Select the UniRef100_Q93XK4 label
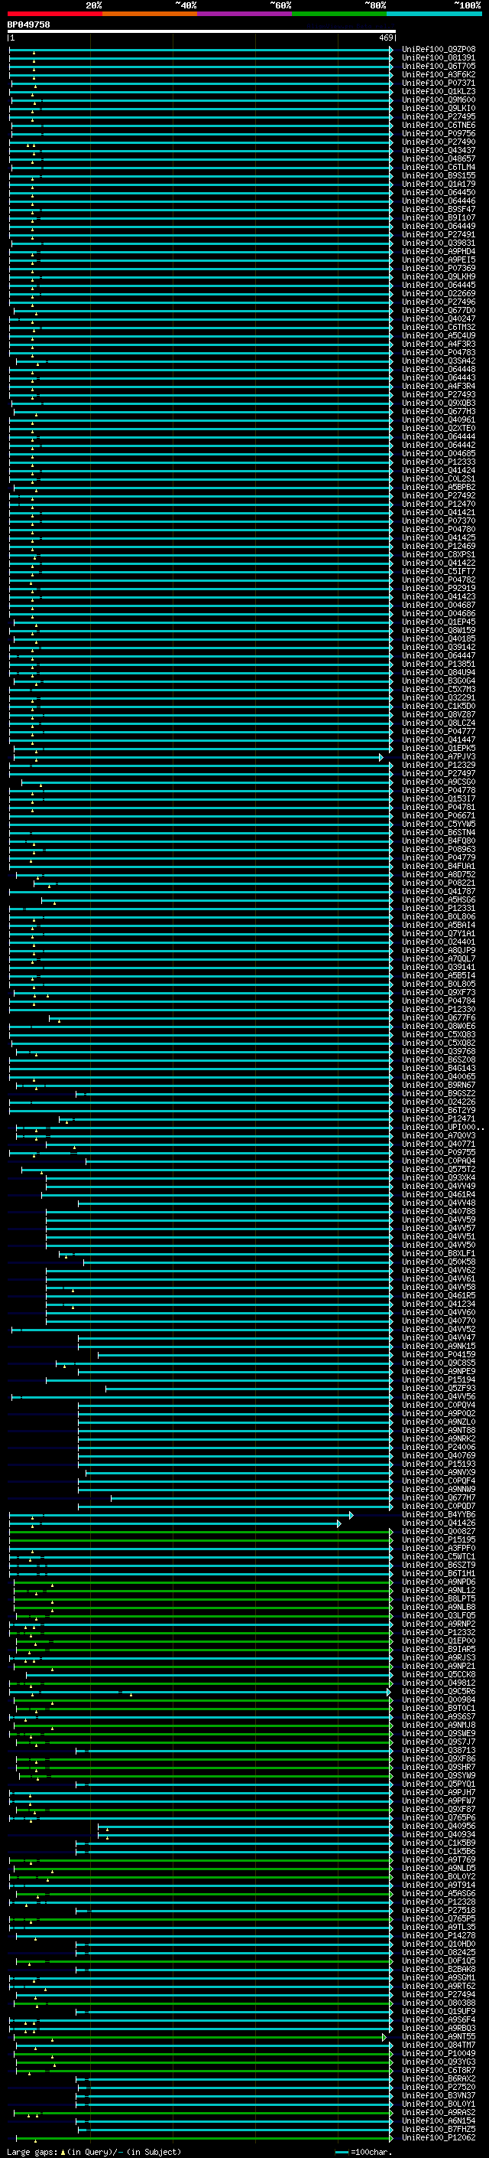Viewport: 489px width, 2158px height. click(439, 1179)
